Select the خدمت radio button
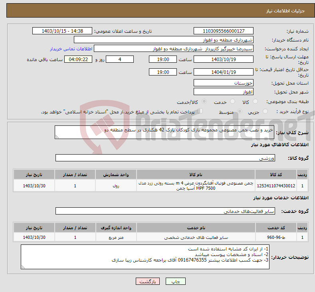 (232, 101)
